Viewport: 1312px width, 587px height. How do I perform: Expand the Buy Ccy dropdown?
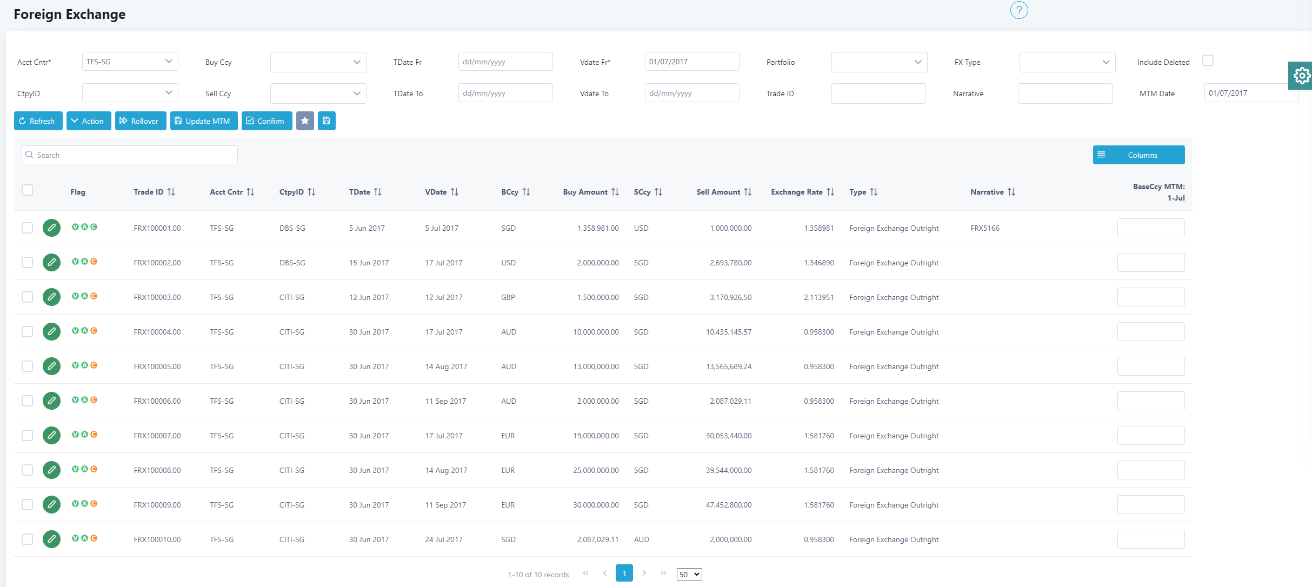(318, 62)
